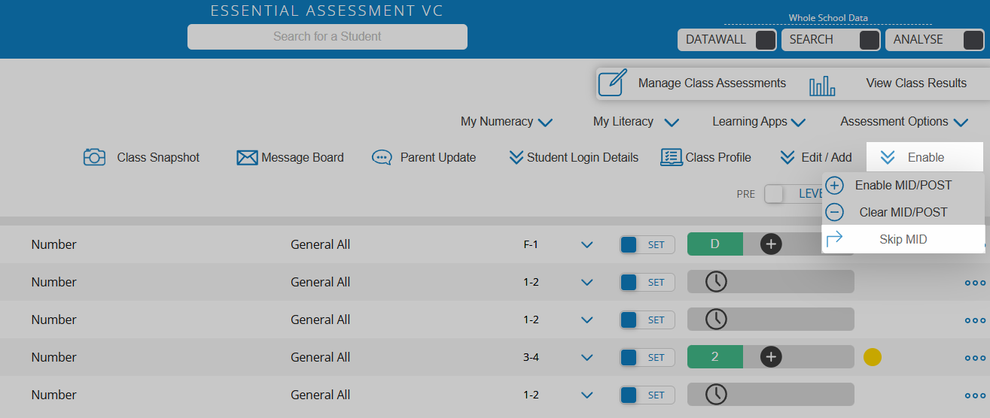
Task: Click the green 2 result bar
Action: 715,357
